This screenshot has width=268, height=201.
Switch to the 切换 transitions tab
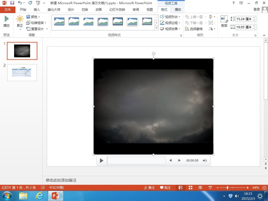click(85, 10)
